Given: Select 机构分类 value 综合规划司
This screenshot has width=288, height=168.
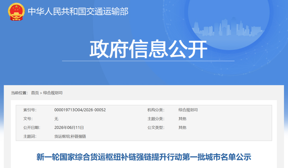Looking at the screenshot, I should pyautogui.click(x=188, y=110).
